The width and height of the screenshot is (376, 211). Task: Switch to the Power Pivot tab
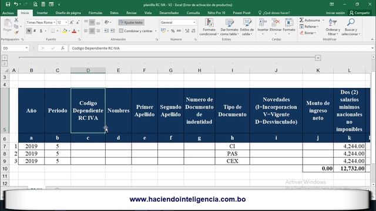pyautogui.click(x=241, y=13)
